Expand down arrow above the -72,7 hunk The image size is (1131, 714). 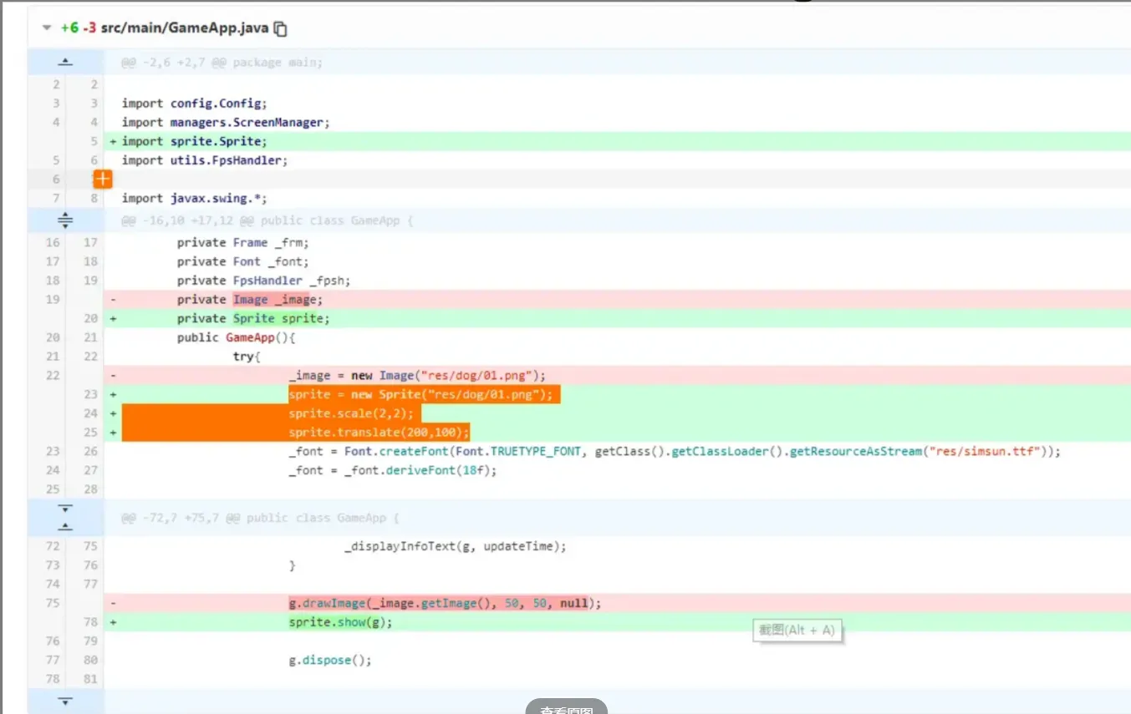[x=65, y=509]
